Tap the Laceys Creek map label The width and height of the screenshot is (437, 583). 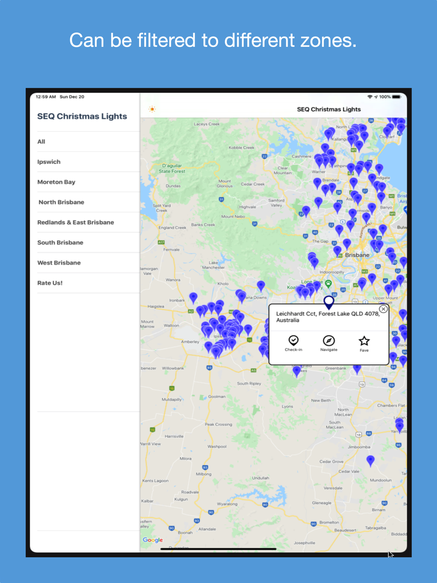click(x=207, y=124)
